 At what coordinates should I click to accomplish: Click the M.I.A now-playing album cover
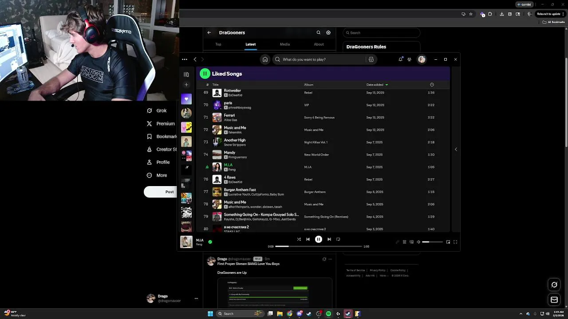186,242
